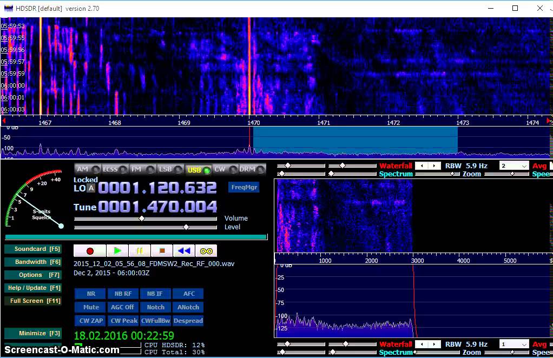553x358 pixels.
Task: Click lower RBW right arrow stepper
Action: tap(435, 344)
